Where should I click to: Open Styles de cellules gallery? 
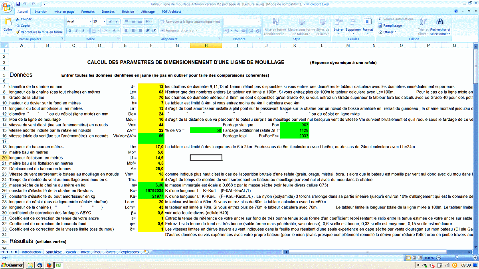(323, 26)
